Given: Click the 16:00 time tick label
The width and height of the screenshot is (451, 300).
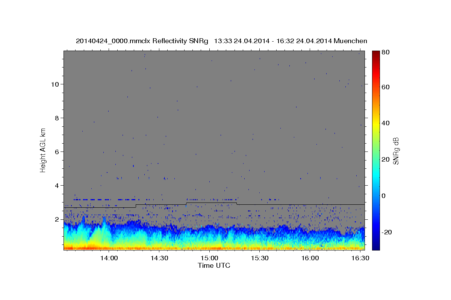Looking at the screenshot, I should [310, 258].
